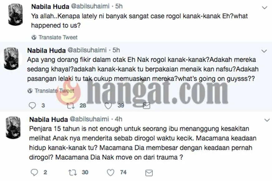Viewport: 272px width, 181px height.
Task: Open dropdown chevron on the first tweet
Action: [265, 7]
